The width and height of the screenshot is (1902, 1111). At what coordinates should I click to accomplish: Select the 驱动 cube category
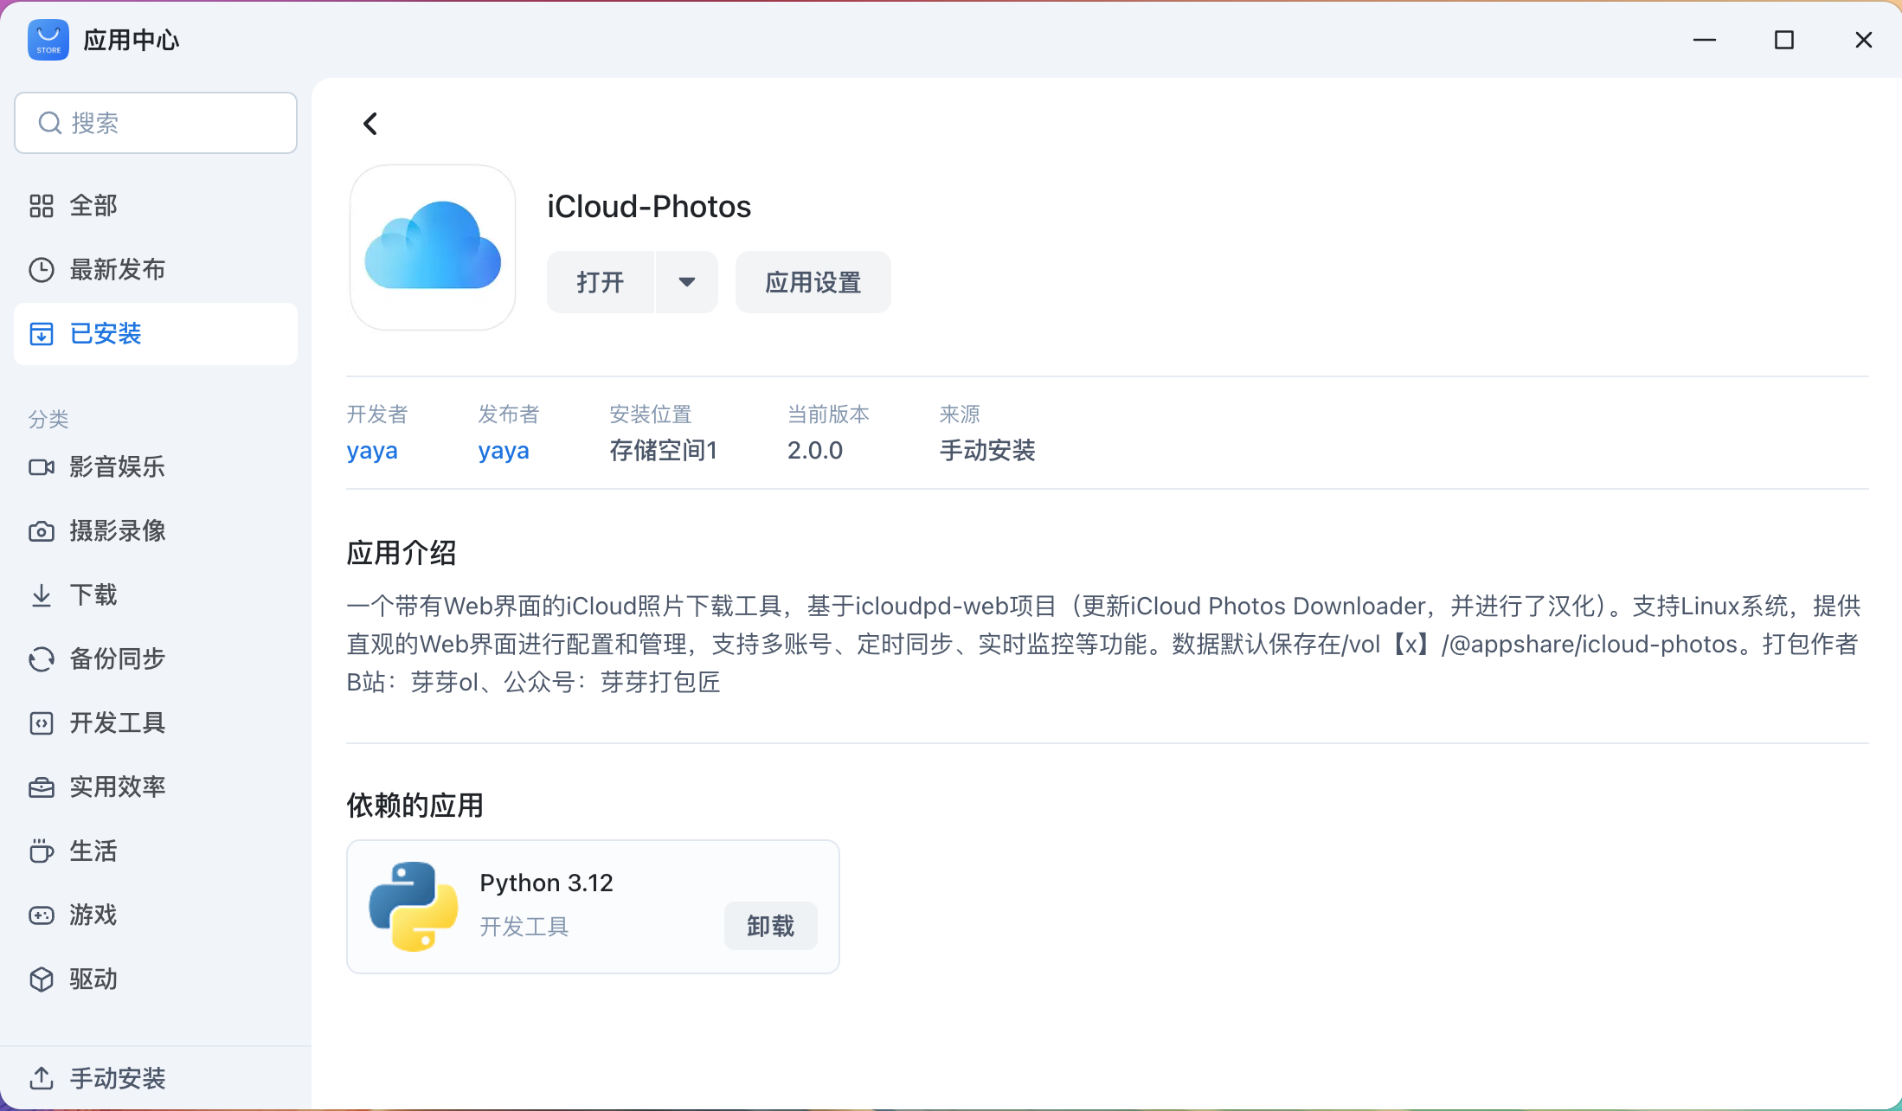coord(93,979)
